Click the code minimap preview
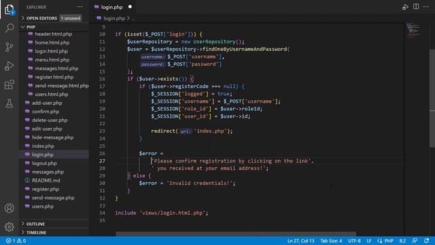The width and height of the screenshot is (435, 245). coord(414,30)
